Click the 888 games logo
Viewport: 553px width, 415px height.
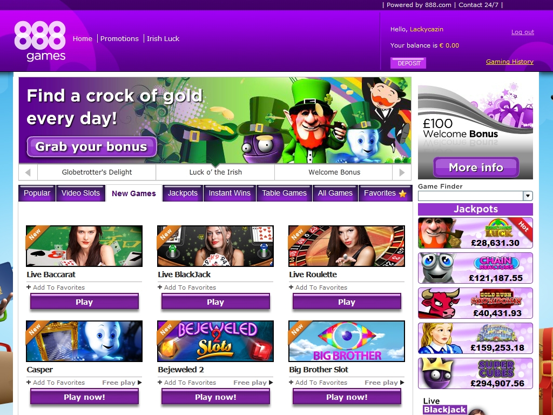[41, 41]
